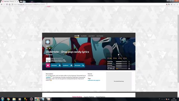Open the mapper's avatar thumbnail
The width and height of the screenshot is (179, 101).
pos(48,60)
